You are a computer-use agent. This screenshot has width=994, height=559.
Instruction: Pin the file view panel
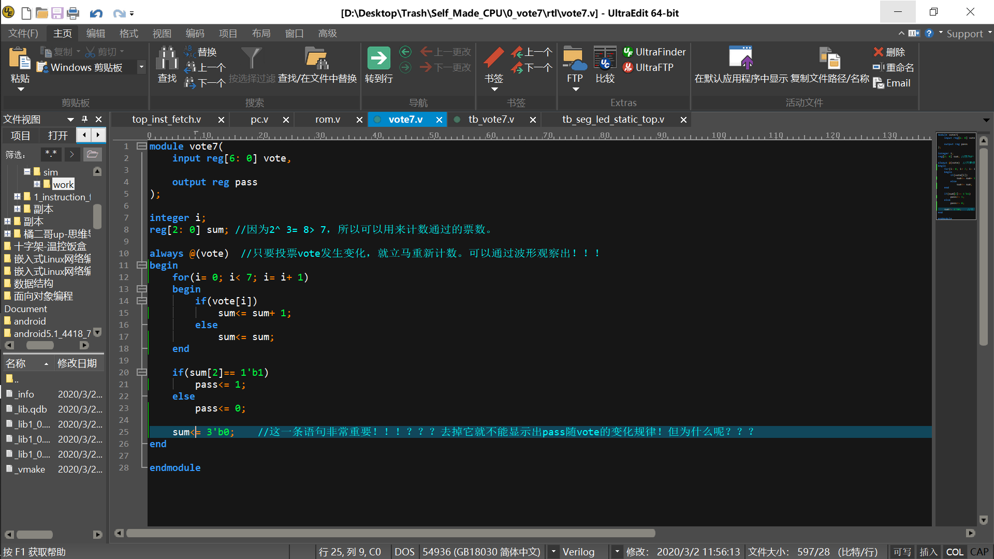click(84, 119)
